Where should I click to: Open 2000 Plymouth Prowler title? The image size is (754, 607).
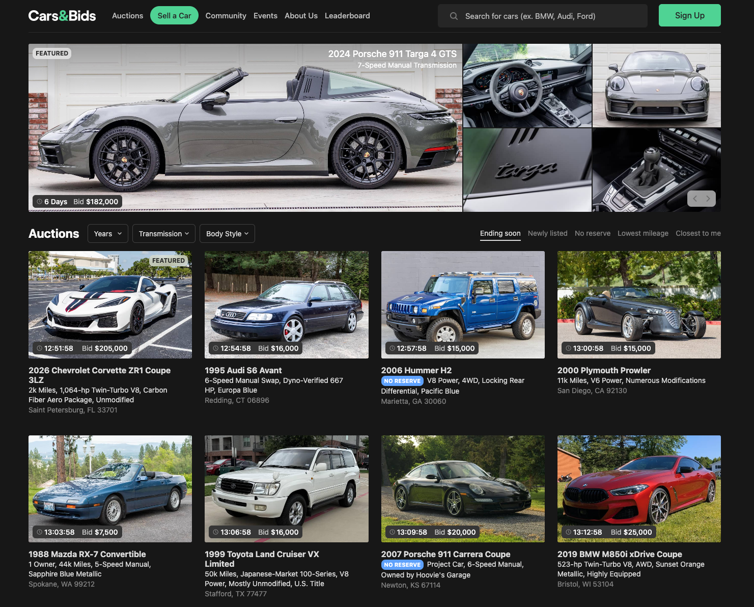coord(604,370)
